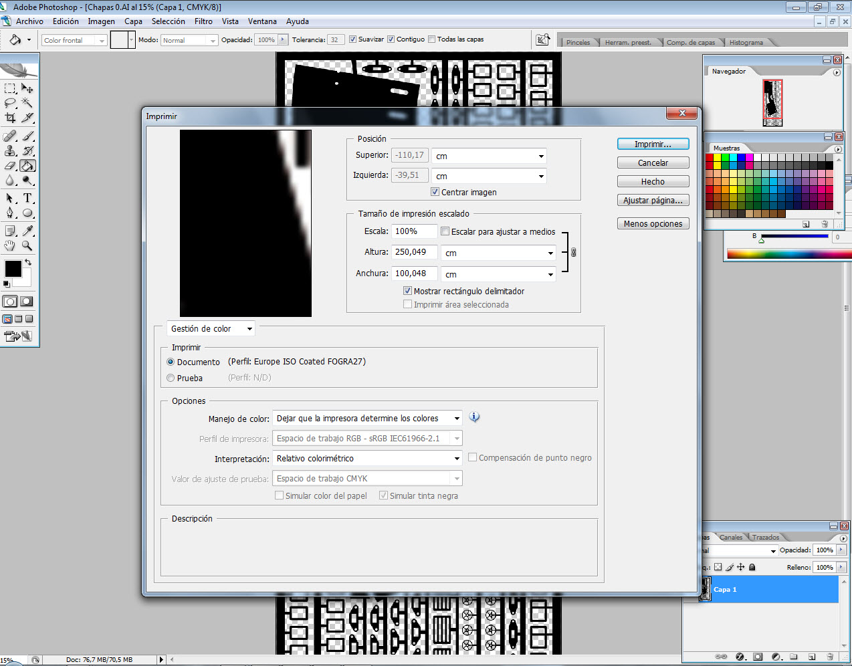This screenshot has width=852, height=666.
Task: Click the Hecho button
Action: point(653,181)
